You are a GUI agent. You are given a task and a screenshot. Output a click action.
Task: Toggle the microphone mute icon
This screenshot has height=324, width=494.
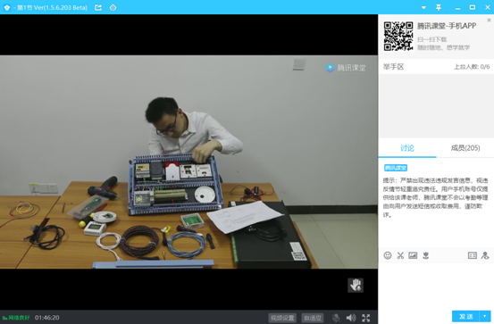click(336, 318)
